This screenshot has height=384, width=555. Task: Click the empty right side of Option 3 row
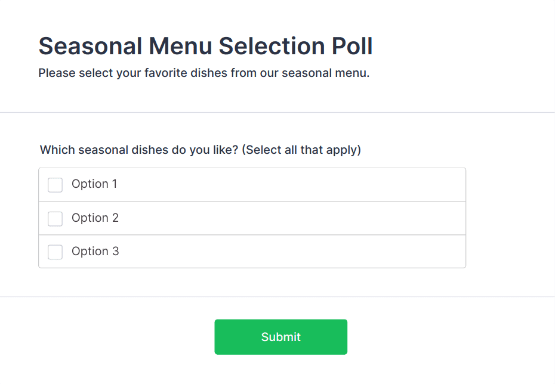tap(358, 252)
